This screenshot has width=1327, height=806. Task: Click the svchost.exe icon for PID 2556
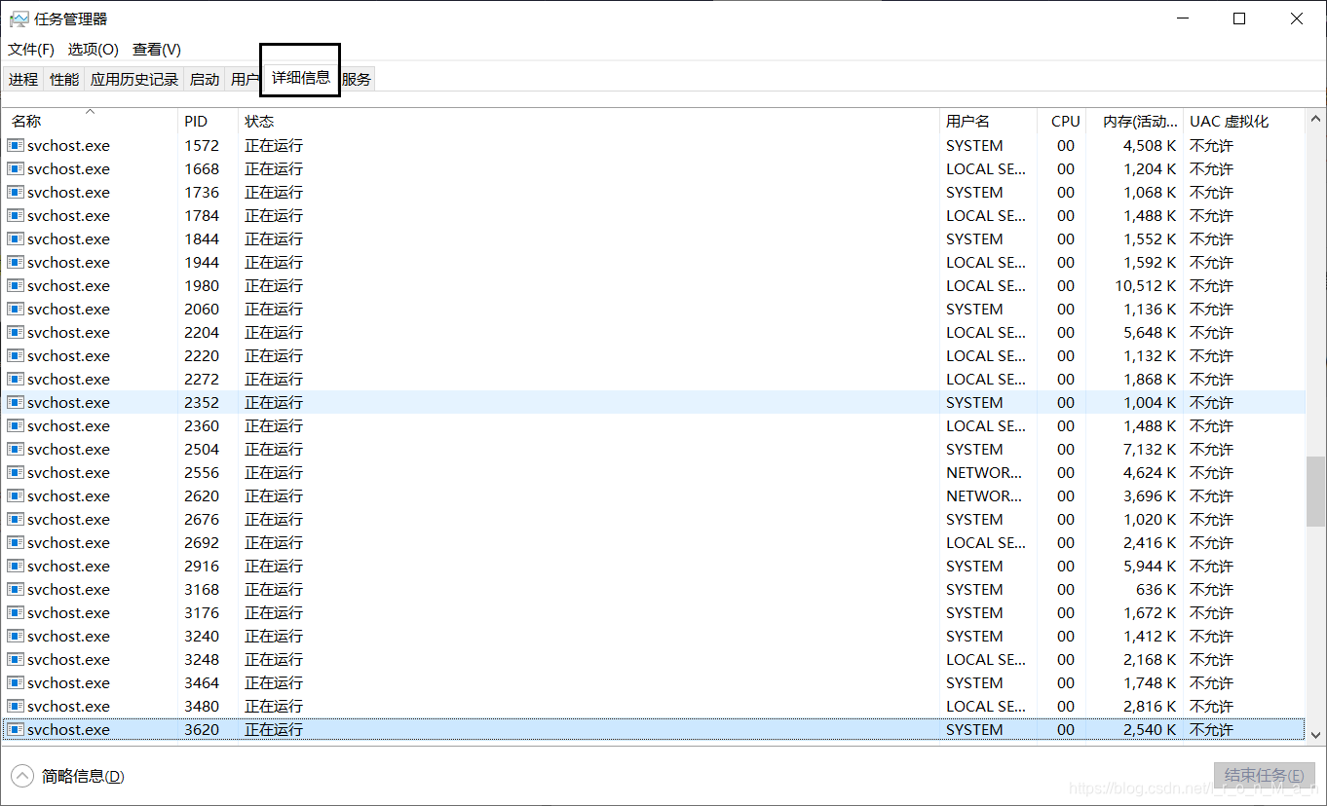16,472
